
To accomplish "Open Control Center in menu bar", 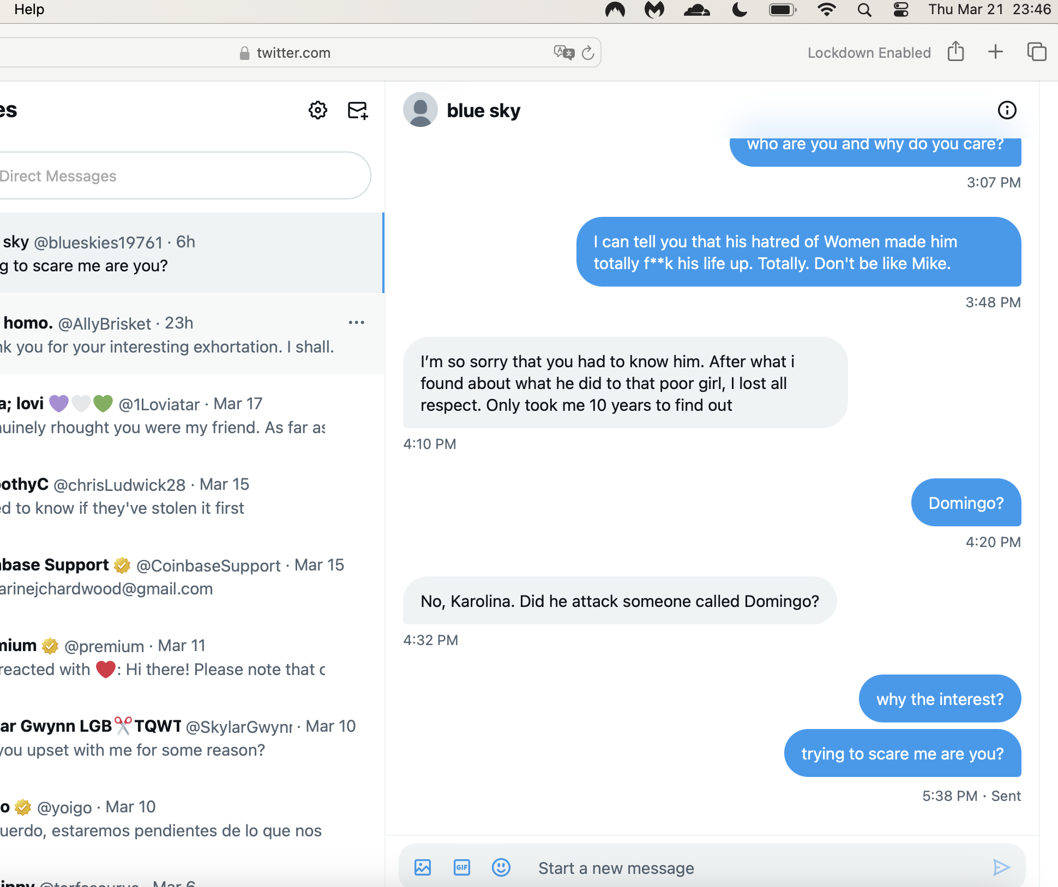I will pyautogui.click(x=901, y=10).
